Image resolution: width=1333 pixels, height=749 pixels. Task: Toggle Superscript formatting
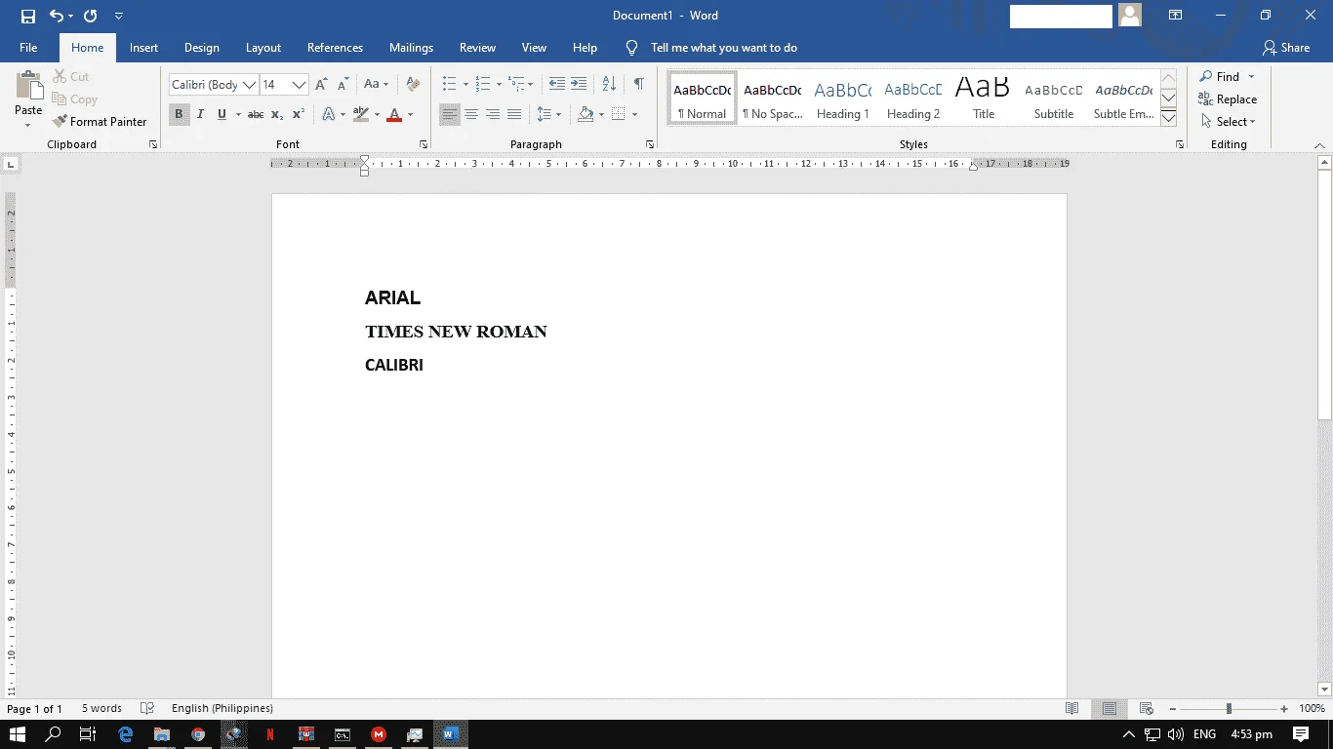coord(299,114)
